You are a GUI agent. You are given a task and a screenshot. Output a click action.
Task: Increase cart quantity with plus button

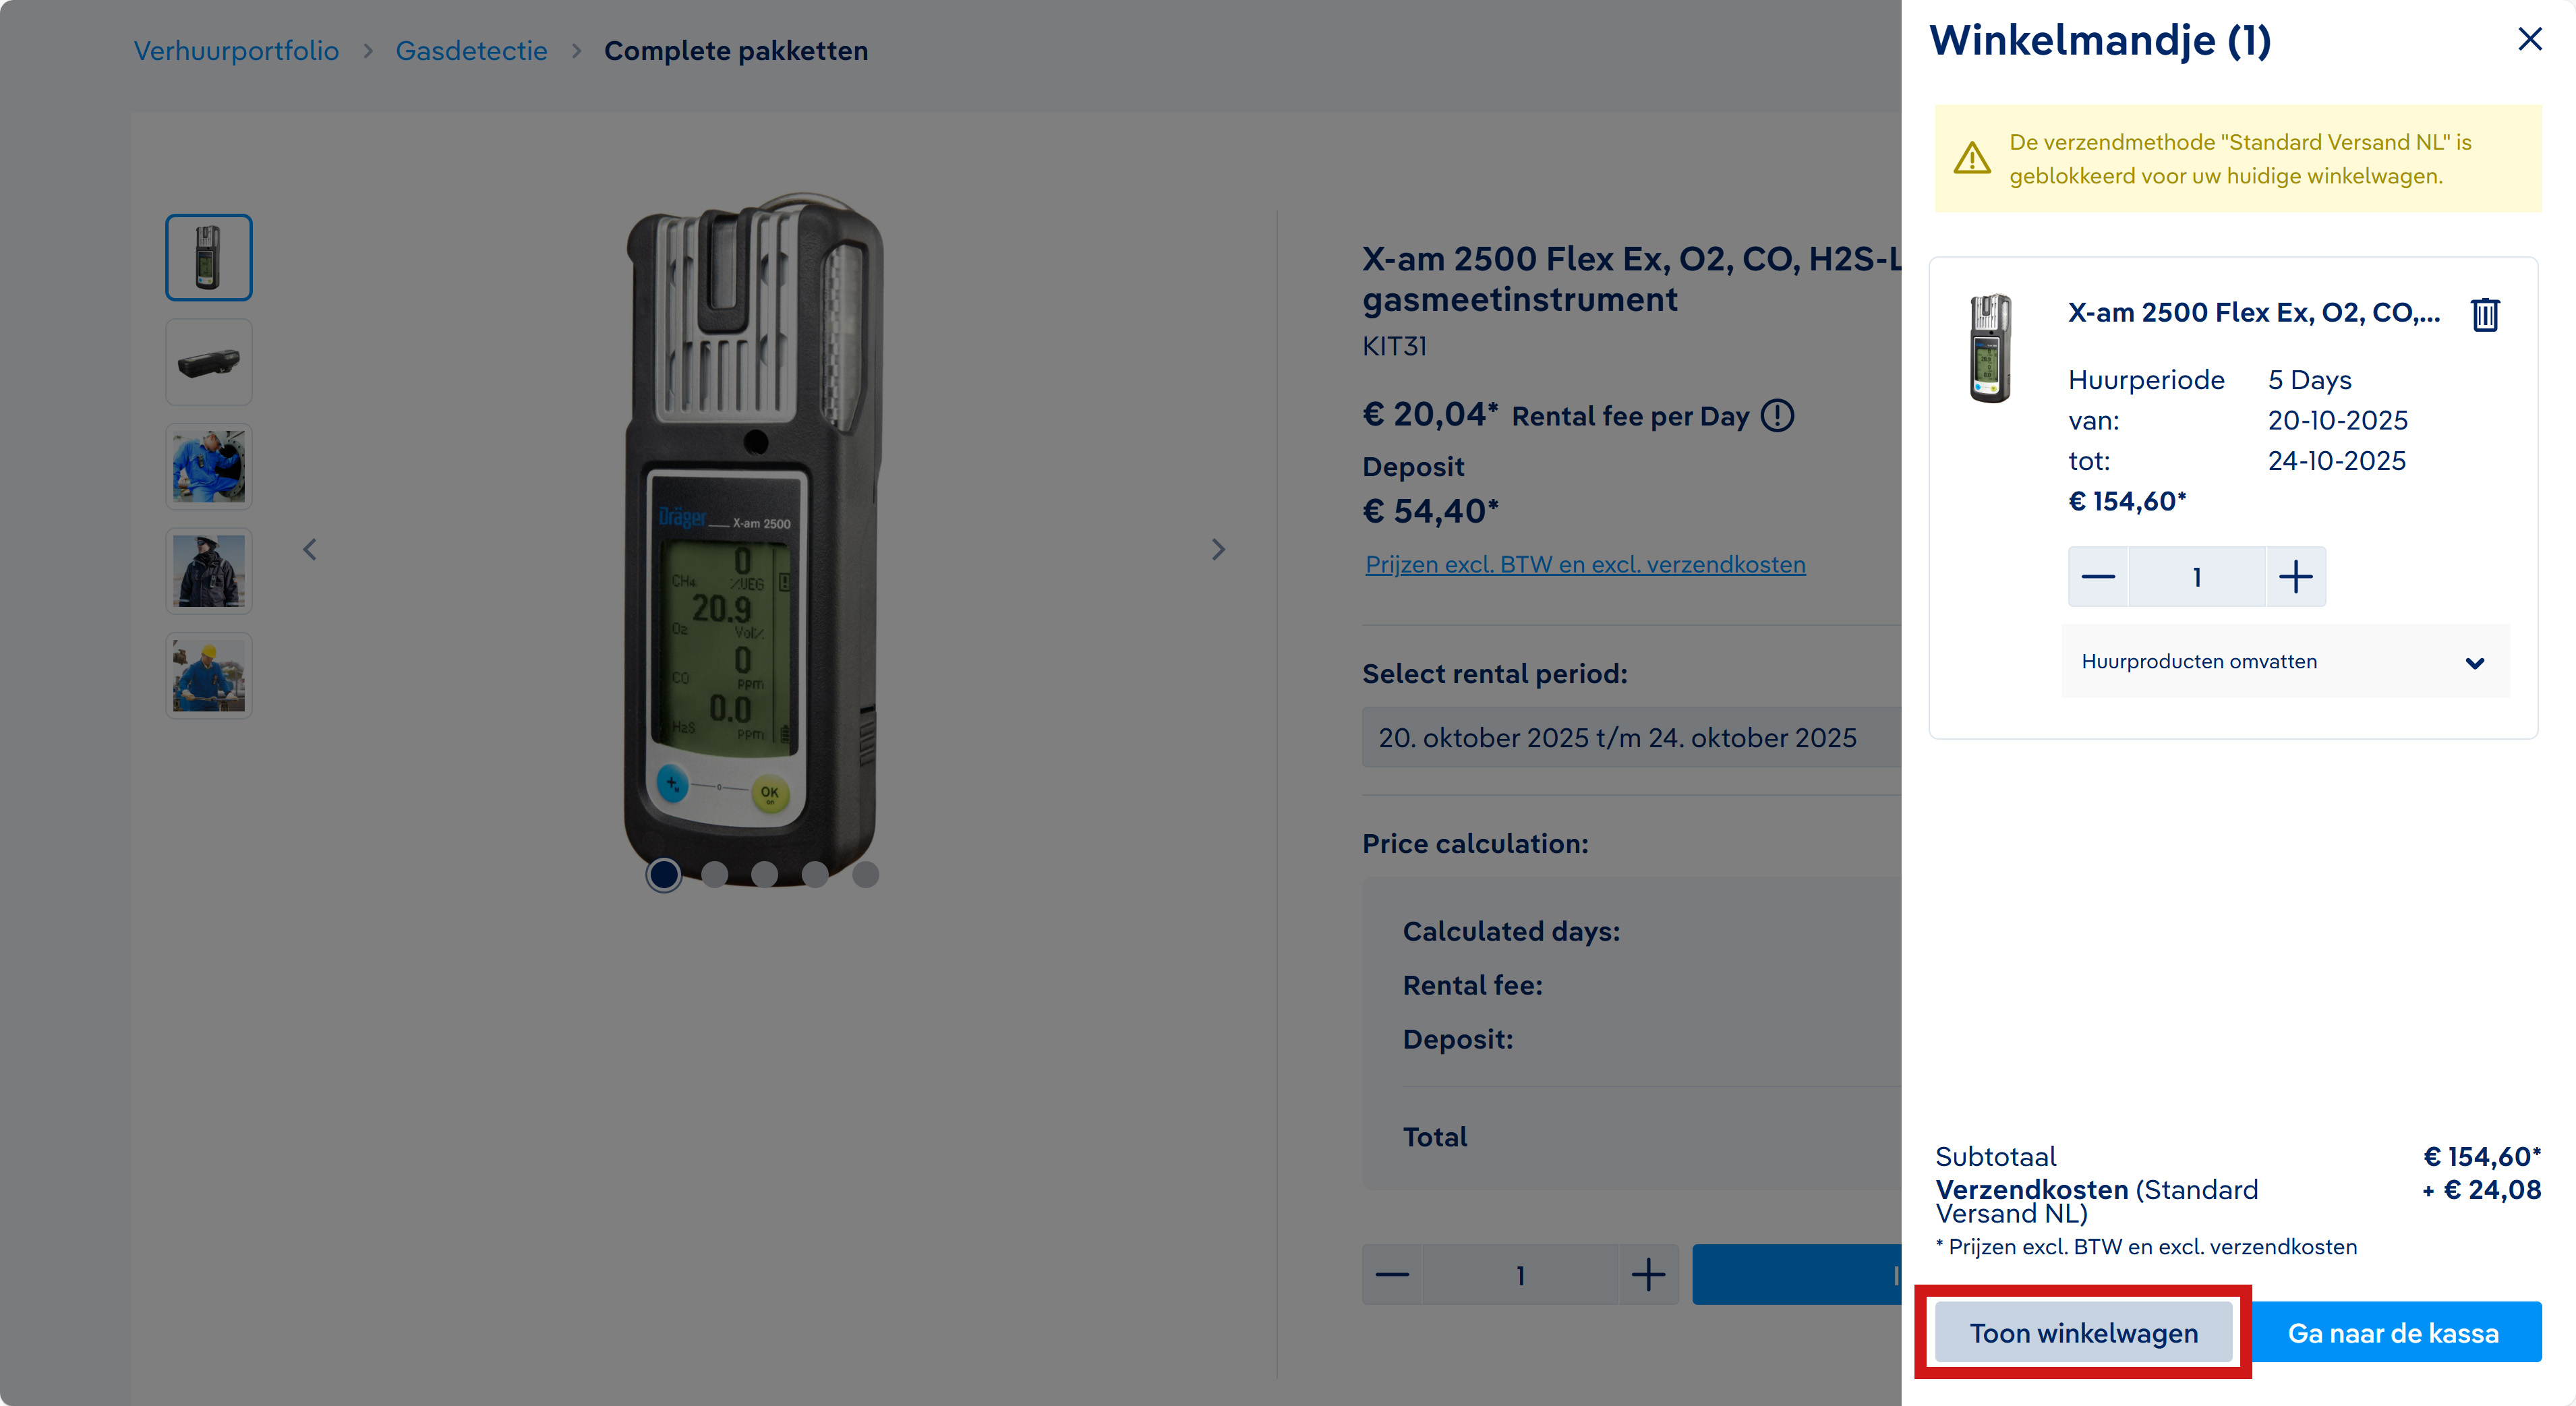pyautogui.click(x=2295, y=577)
